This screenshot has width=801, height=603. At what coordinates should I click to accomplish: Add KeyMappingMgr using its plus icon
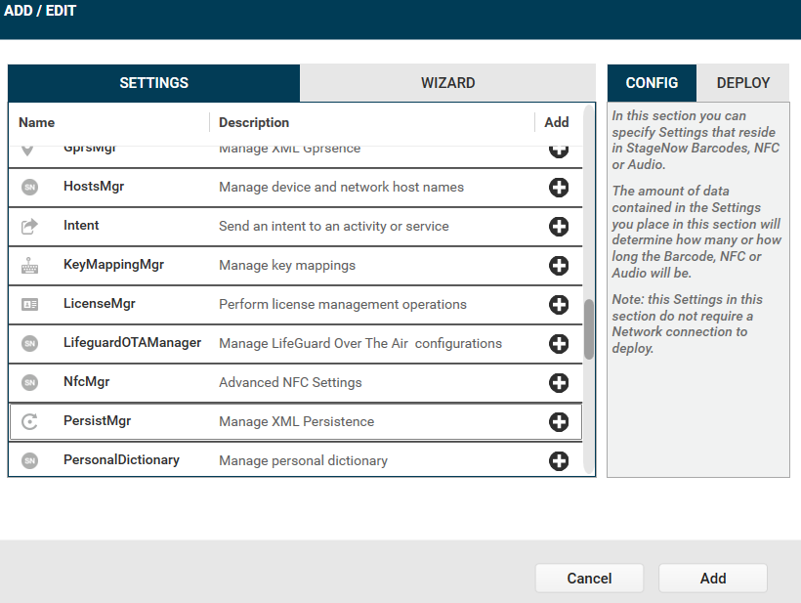click(559, 266)
